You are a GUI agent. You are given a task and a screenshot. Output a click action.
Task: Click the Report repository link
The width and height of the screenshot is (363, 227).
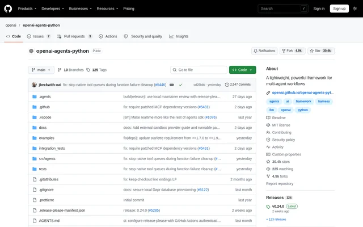(x=280, y=184)
